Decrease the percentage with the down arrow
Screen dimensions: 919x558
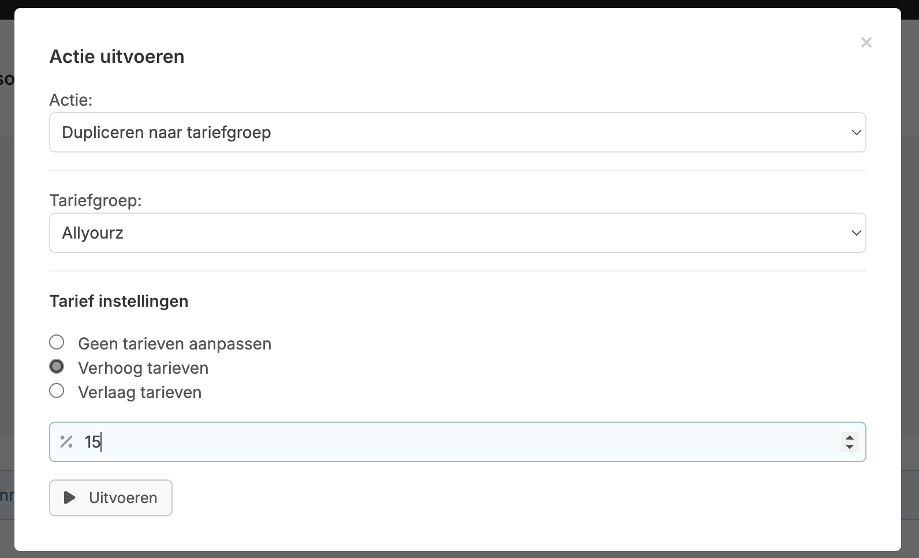pyautogui.click(x=849, y=447)
